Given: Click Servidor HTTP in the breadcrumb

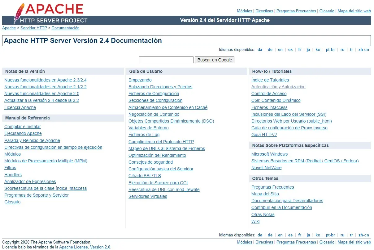Looking at the screenshot, I should pos(34,28).
